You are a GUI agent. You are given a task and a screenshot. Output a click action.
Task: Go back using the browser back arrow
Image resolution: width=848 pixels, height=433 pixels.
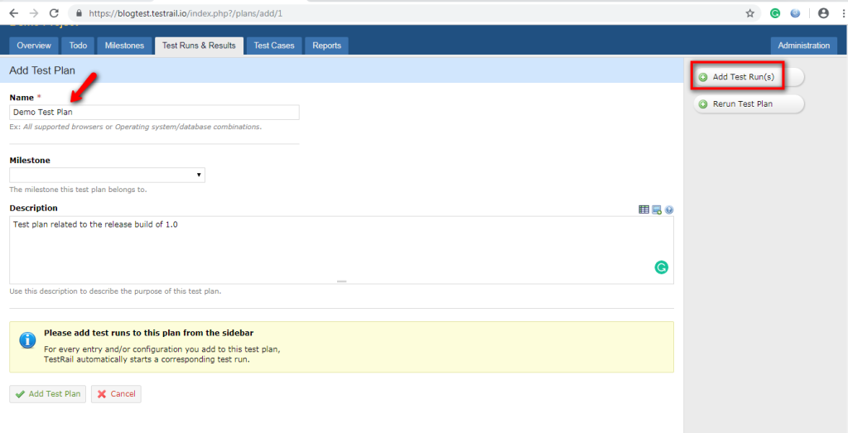click(x=13, y=13)
